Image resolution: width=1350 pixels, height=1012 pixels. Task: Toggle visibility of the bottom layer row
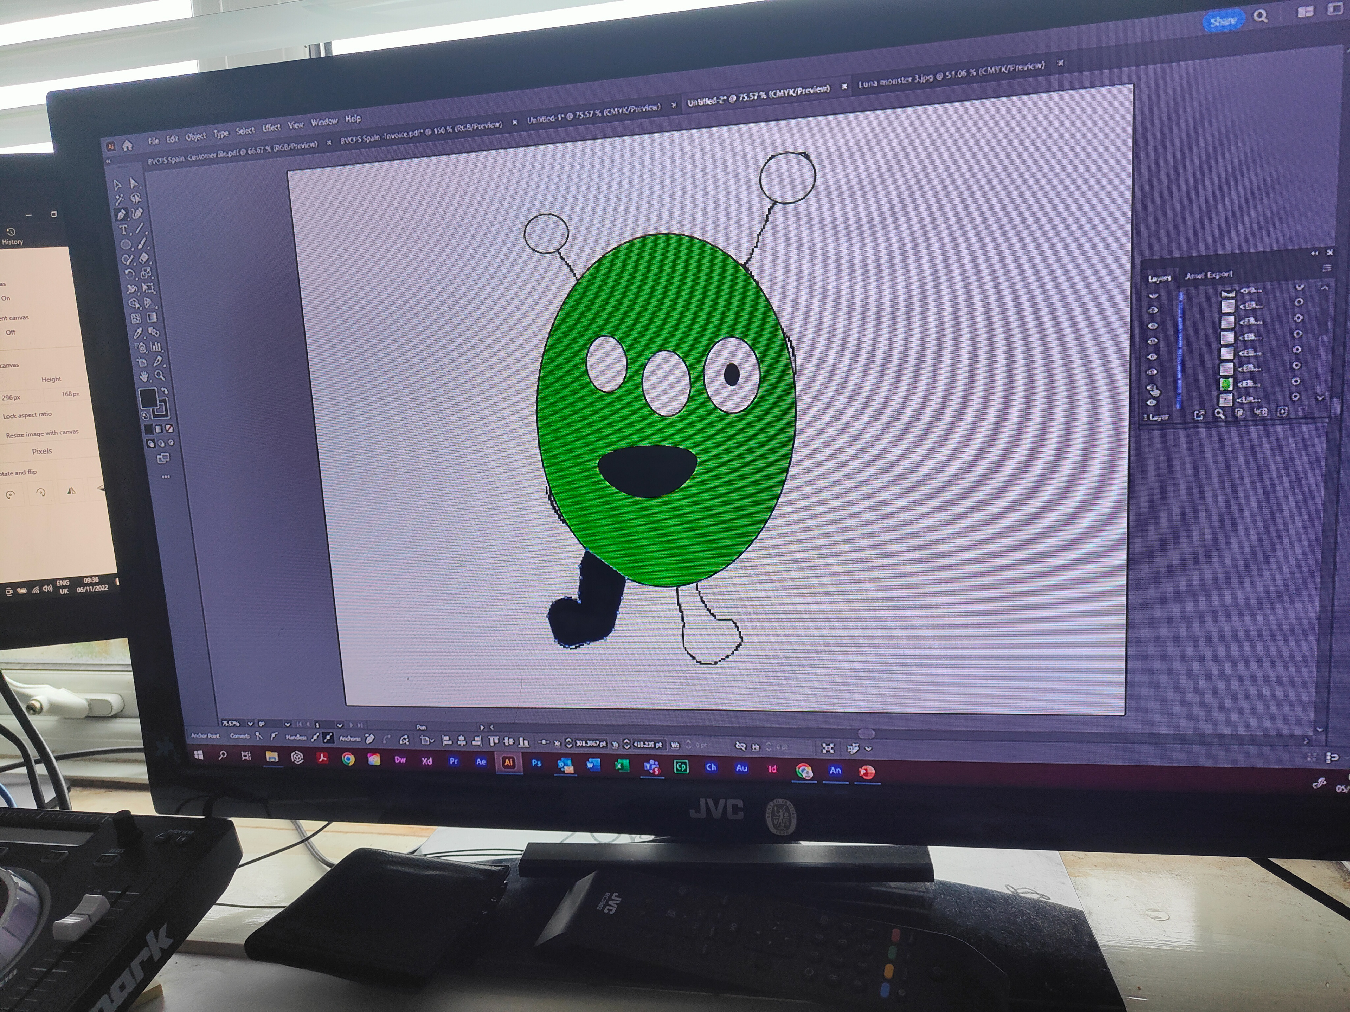pyautogui.click(x=1152, y=403)
